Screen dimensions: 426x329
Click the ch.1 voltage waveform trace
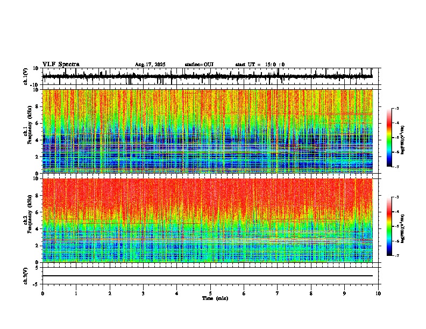pyautogui.click(x=208, y=76)
